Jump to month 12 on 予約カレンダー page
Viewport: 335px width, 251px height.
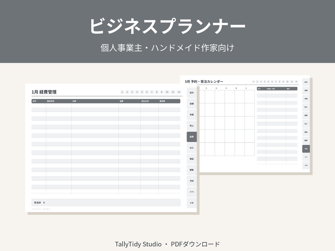[296, 81]
